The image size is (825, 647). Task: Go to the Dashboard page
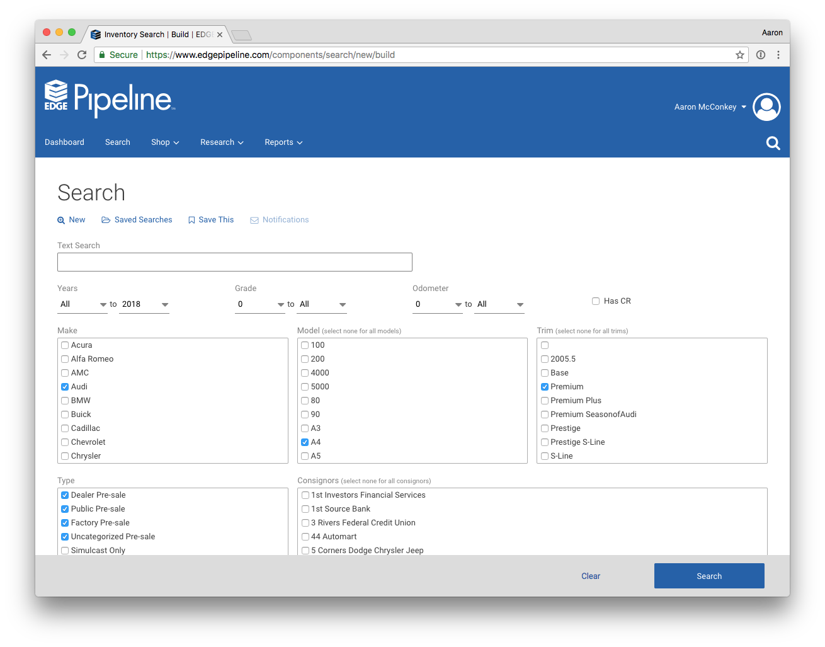64,142
